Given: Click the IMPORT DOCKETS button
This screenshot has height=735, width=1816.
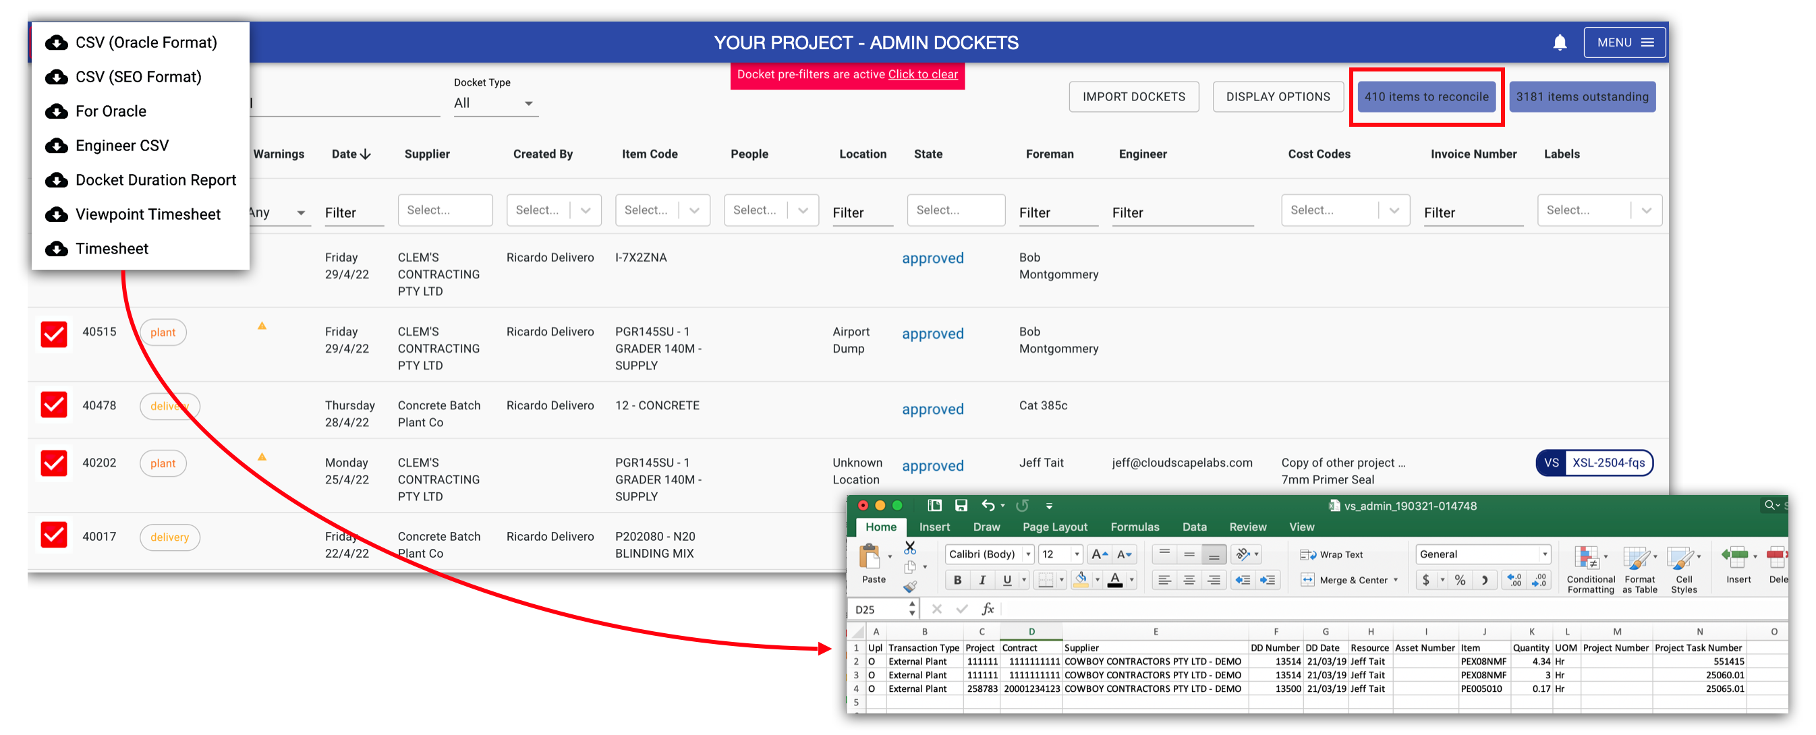Looking at the screenshot, I should click(1133, 96).
